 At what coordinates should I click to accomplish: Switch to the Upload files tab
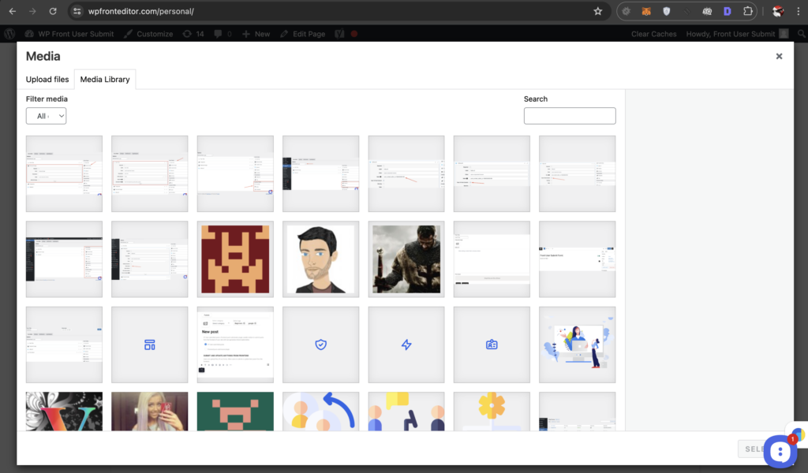click(x=47, y=80)
